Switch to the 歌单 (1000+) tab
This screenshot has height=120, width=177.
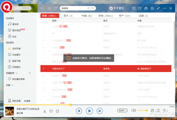tap(106, 16)
